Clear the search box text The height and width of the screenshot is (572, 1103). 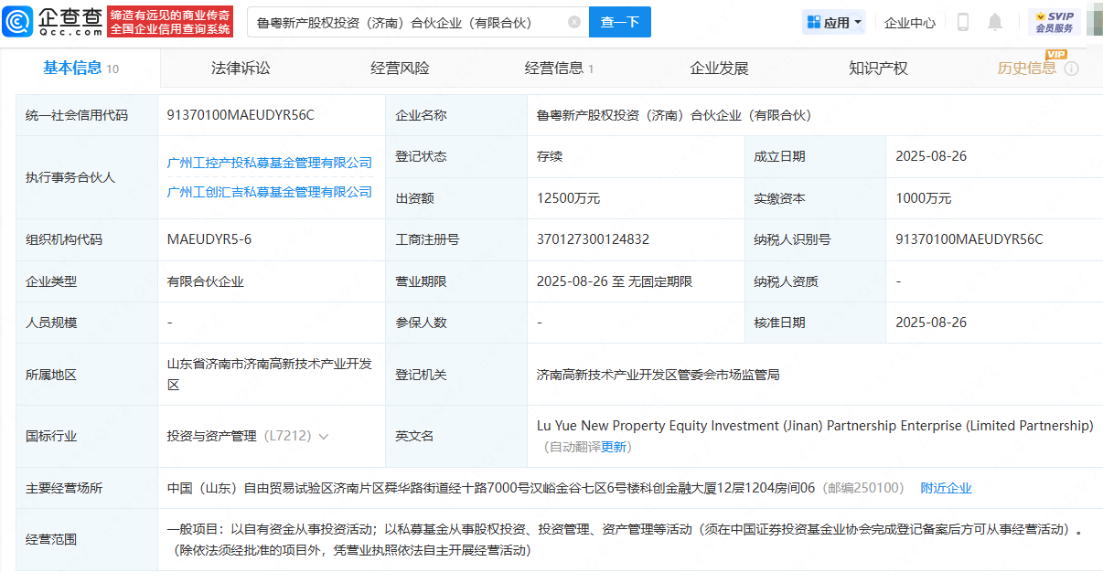(x=573, y=22)
